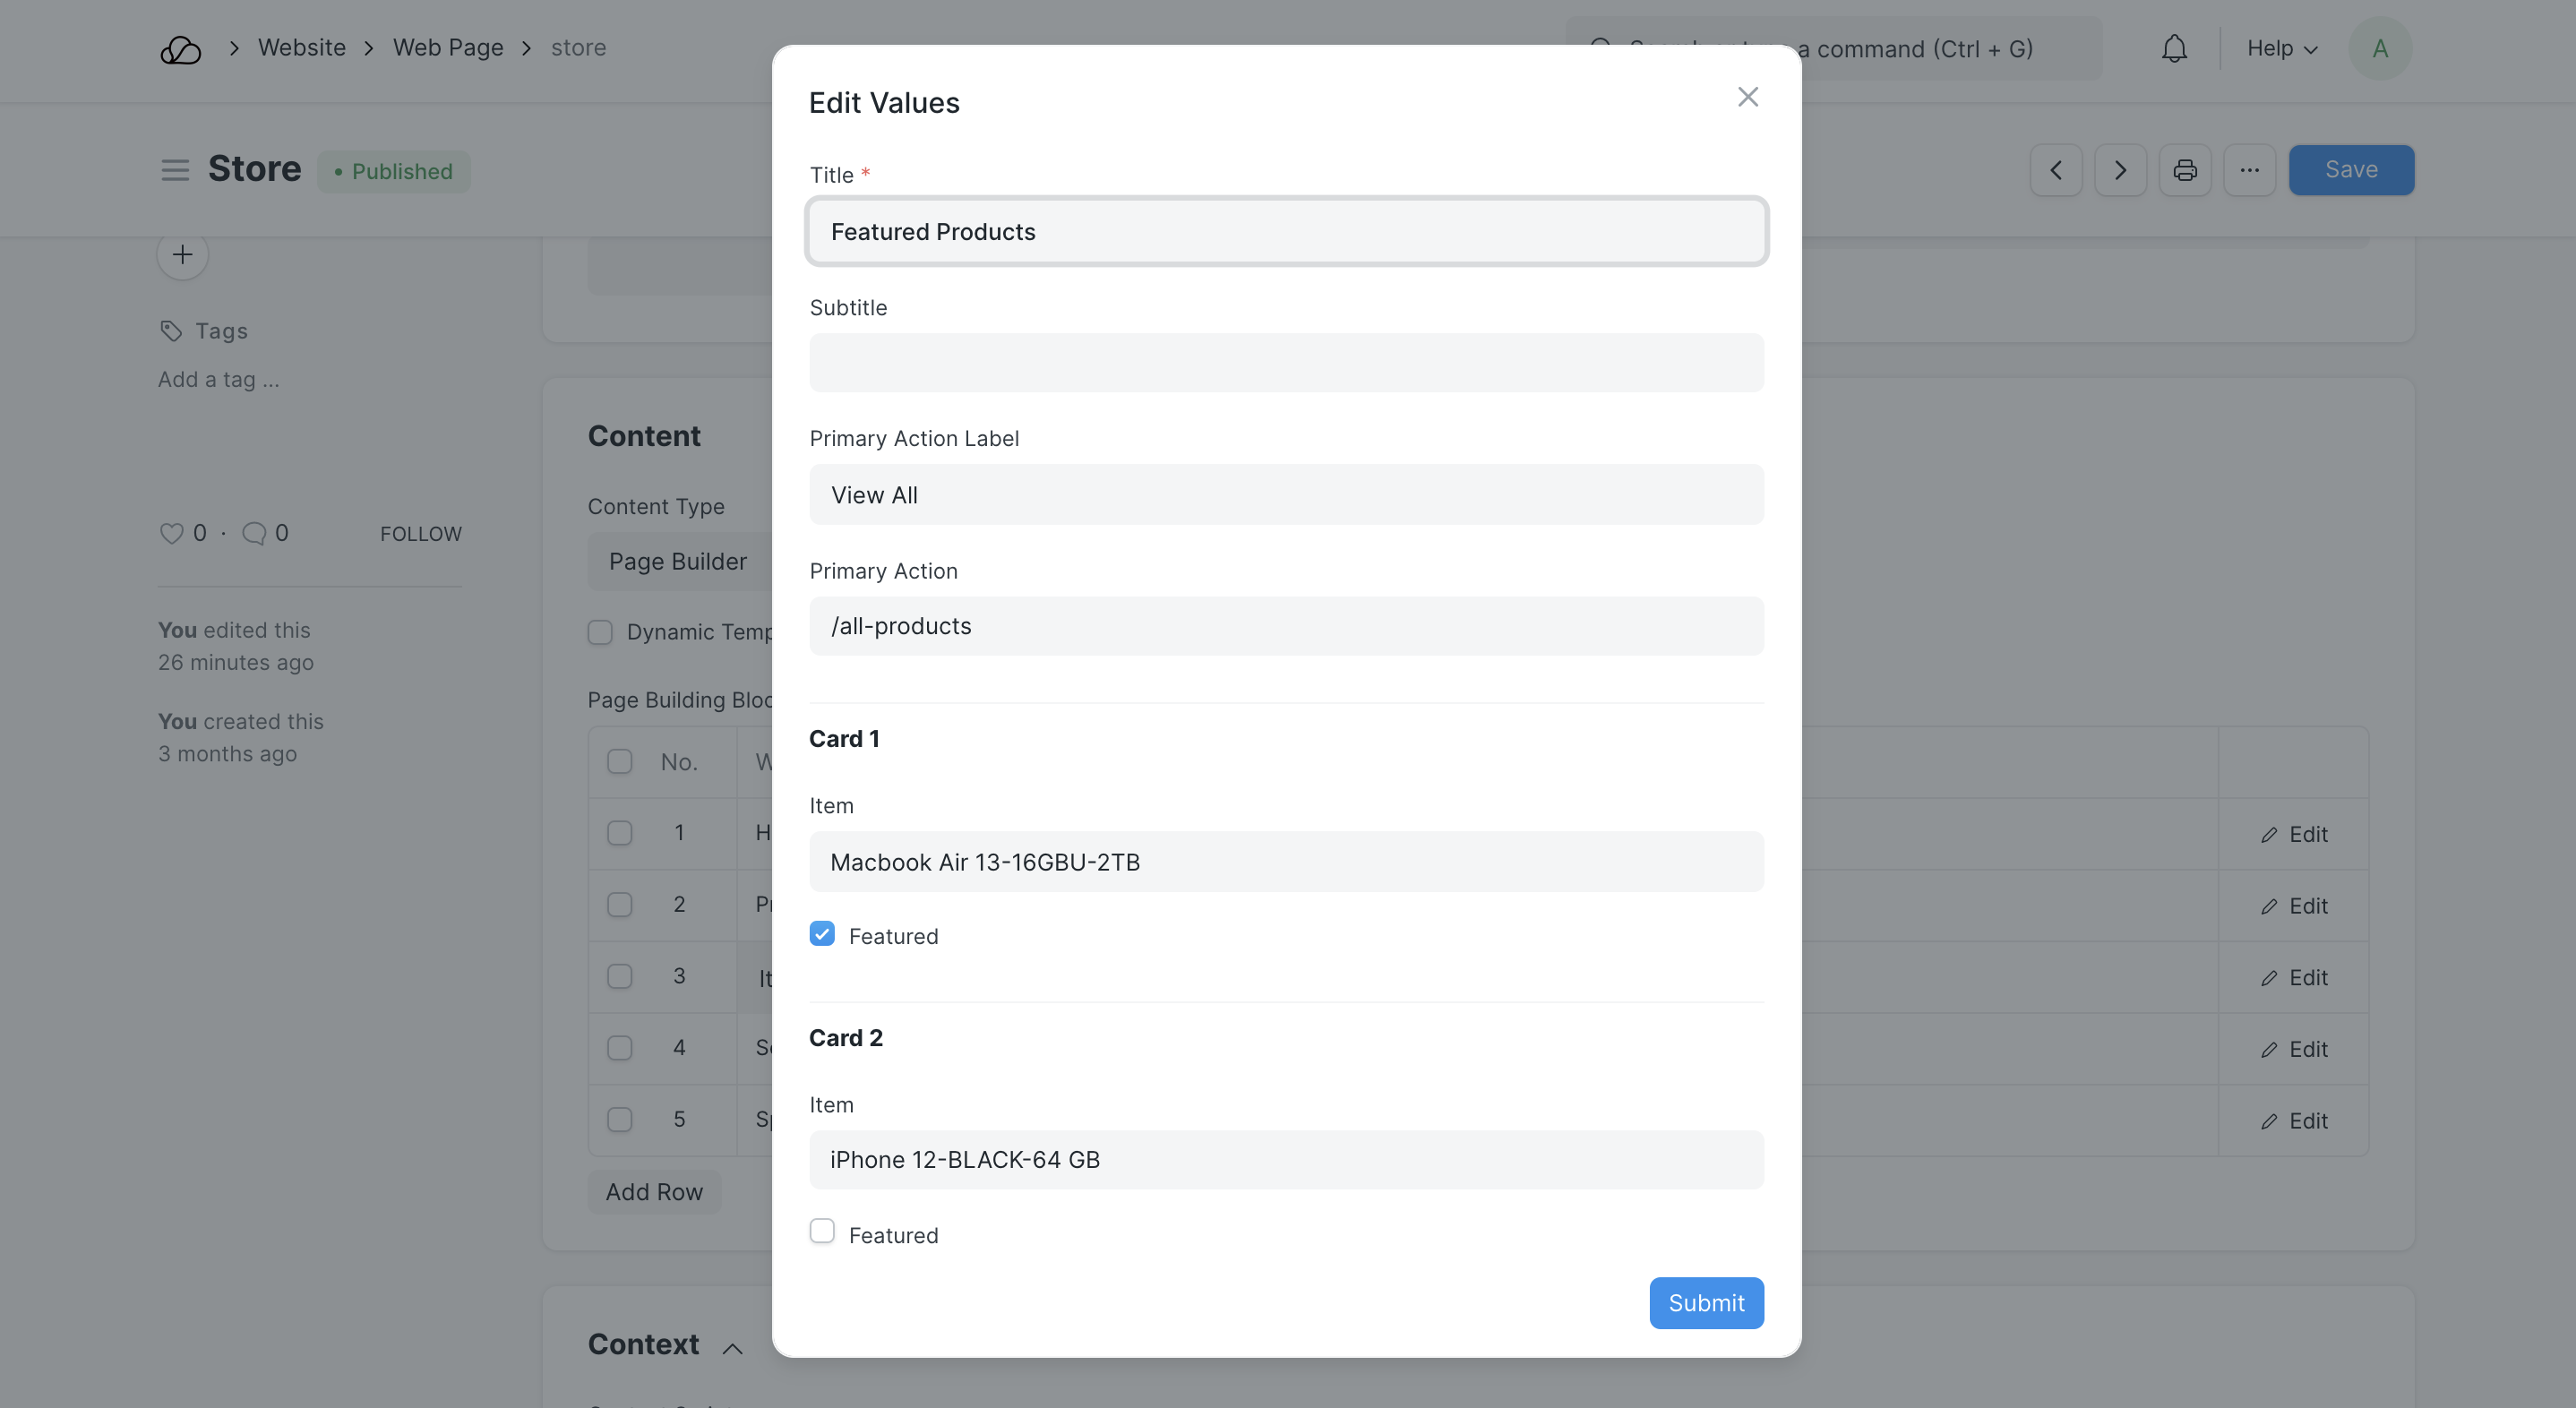Click Add Row button
2576x1408 pixels.
[x=654, y=1192]
